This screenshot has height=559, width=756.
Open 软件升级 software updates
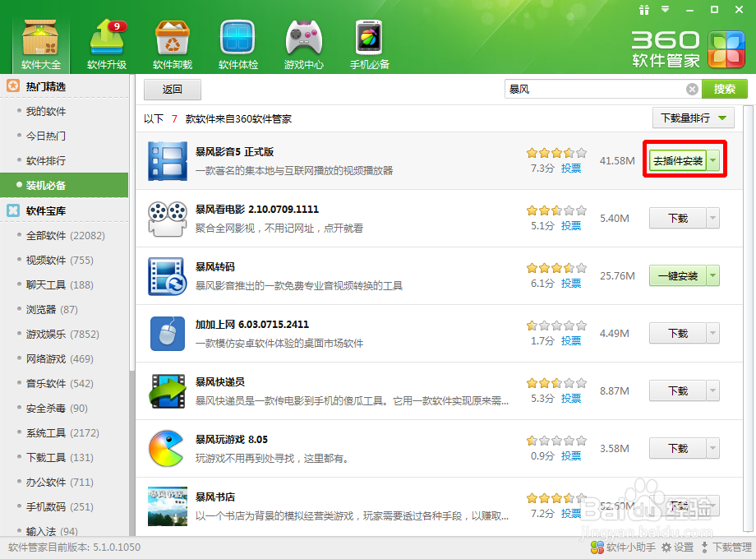(x=107, y=44)
